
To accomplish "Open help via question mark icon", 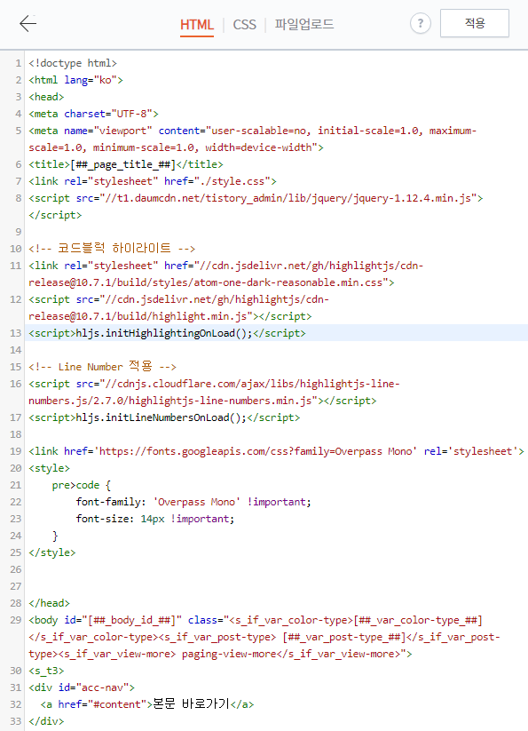I will (421, 23).
